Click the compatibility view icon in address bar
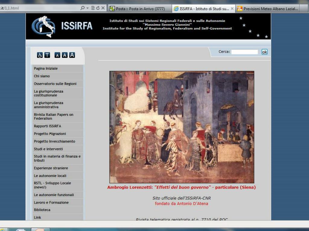Image resolution: width=309 pixels, height=231 pixels. pyautogui.click(x=93, y=8)
